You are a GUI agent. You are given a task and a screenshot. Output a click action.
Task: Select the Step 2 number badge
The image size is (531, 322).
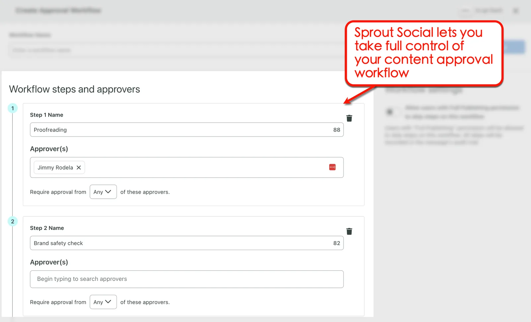point(12,221)
